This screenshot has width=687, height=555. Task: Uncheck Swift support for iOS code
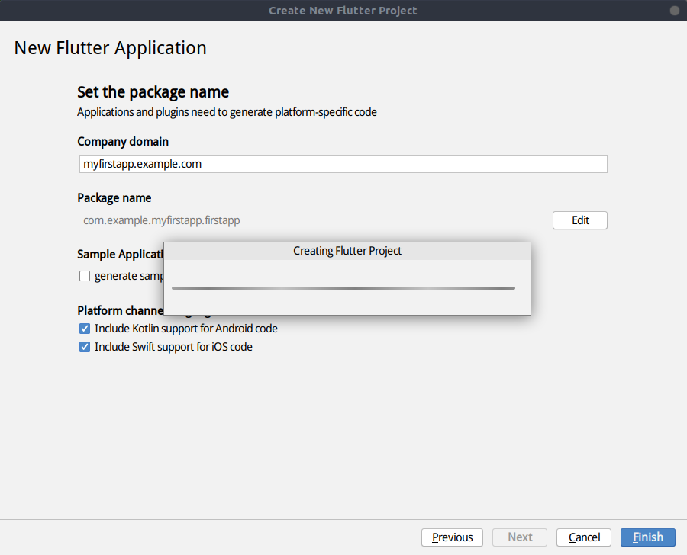(85, 347)
